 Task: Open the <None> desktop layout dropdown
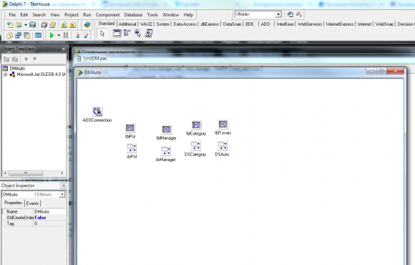click(278, 14)
